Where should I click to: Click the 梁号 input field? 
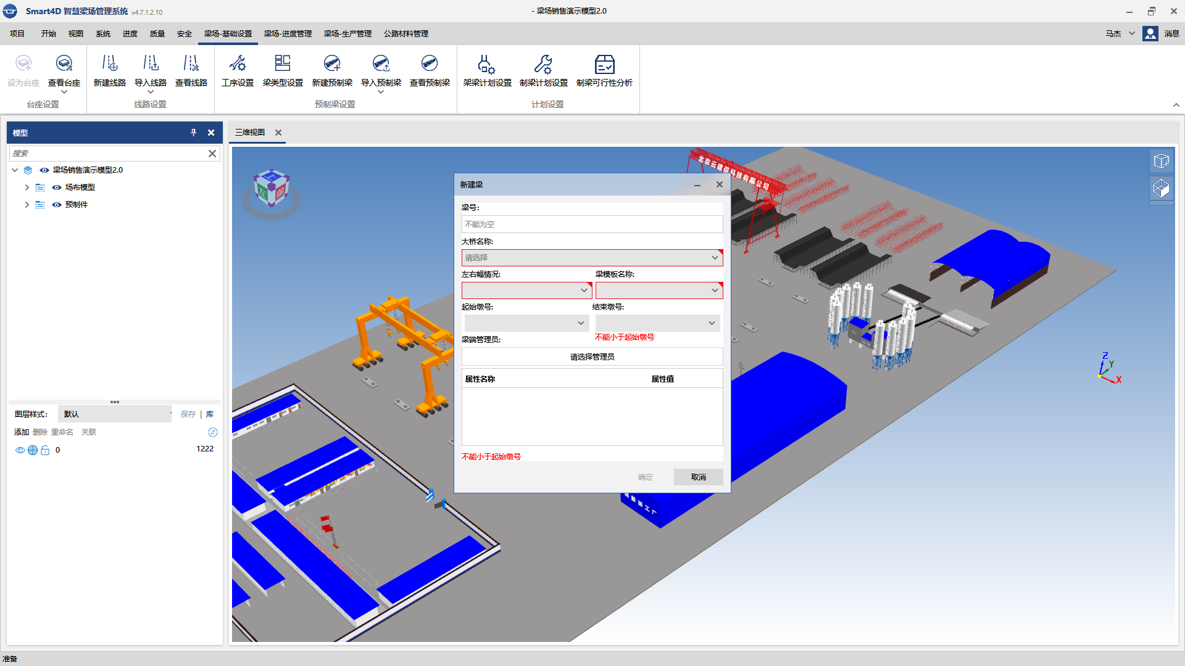click(x=592, y=224)
